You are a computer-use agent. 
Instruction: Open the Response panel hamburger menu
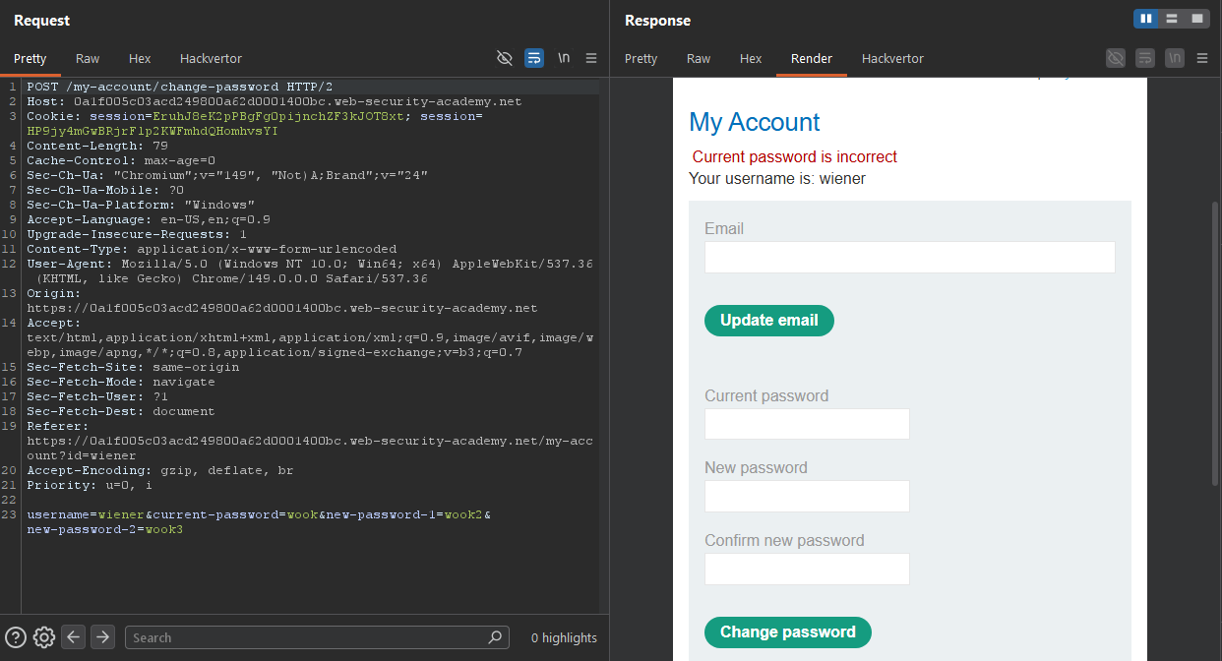(1202, 58)
